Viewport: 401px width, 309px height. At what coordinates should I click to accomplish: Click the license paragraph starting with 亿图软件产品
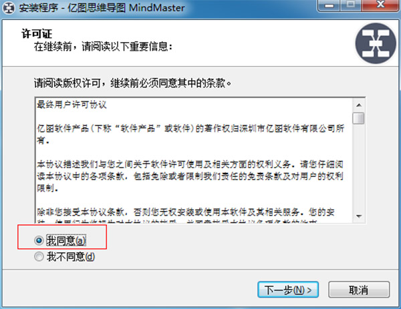tap(190, 134)
